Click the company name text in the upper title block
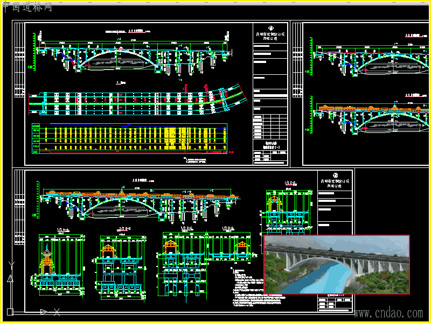 (270, 36)
